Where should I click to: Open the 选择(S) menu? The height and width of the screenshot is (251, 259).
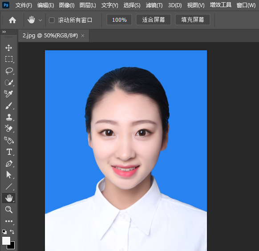[x=132, y=5]
